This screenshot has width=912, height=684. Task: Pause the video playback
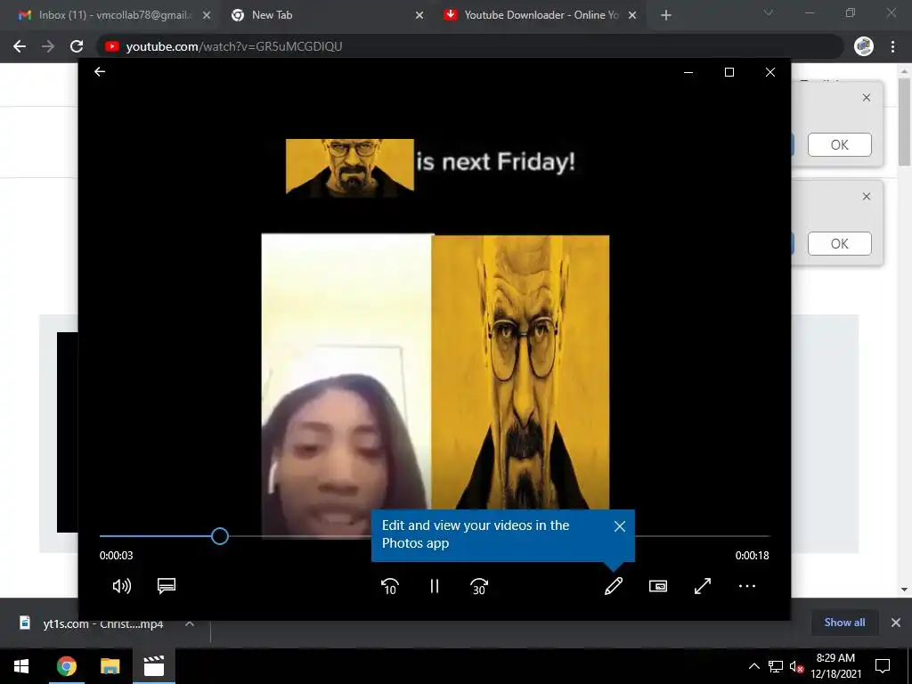(x=435, y=586)
